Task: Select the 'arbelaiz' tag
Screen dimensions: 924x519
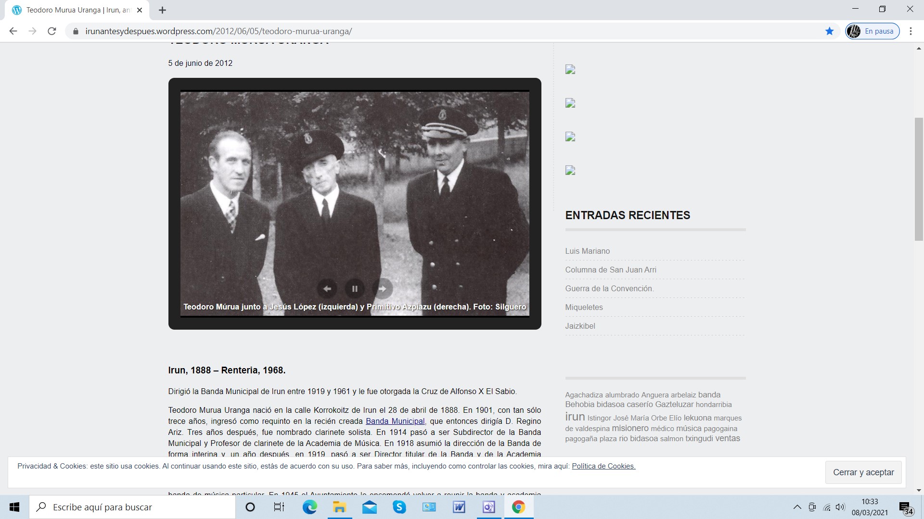Action: tap(683, 395)
